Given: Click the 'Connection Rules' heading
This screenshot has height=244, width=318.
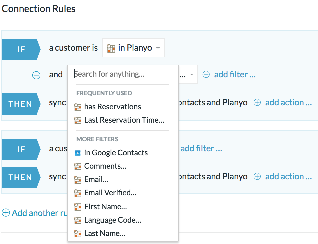Looking at the screenshot, I should [x=39, y=9].
